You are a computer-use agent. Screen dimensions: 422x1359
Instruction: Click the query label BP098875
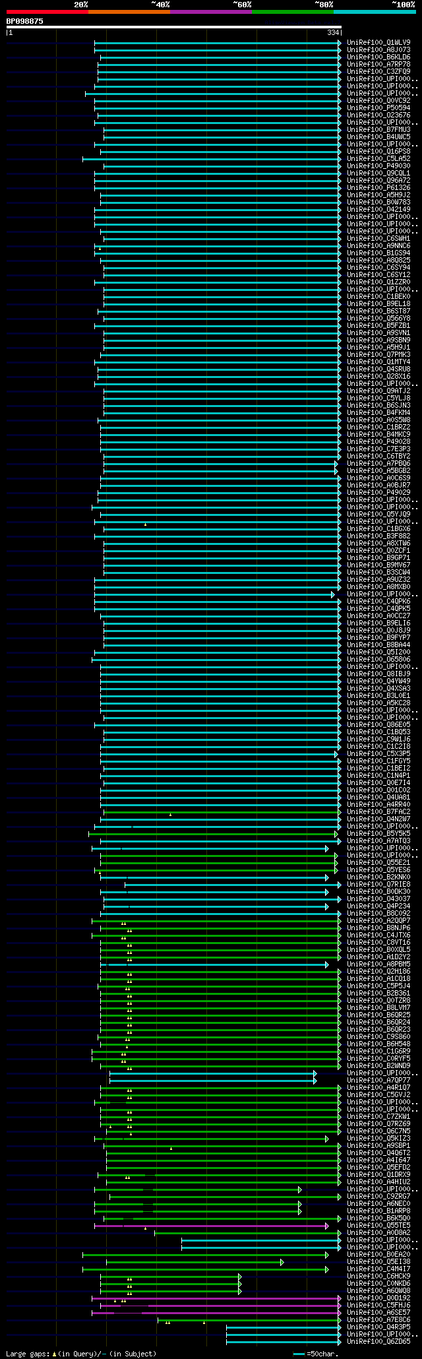click(25, 21)
